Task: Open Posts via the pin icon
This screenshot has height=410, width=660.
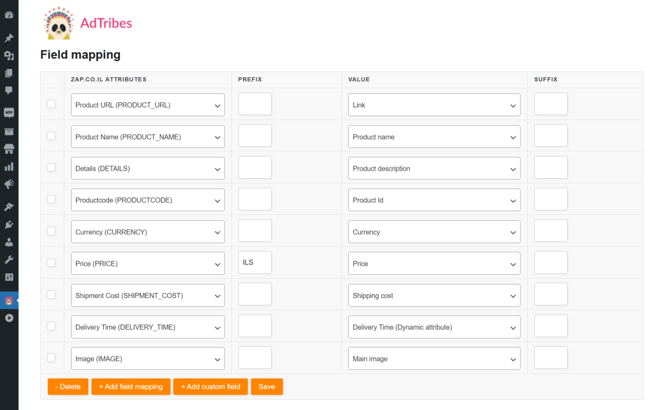Action: [9, 37]
